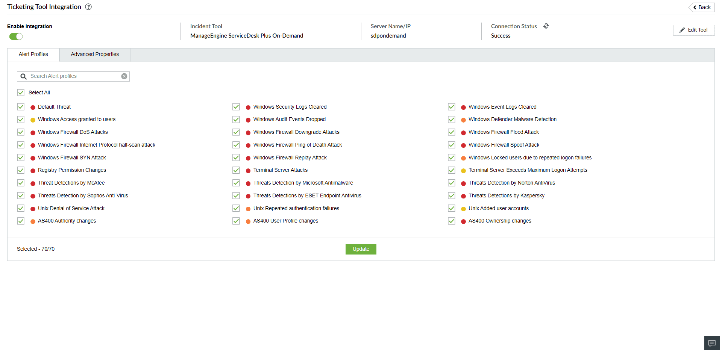
Task: Open the Ticketing Tool Integration help icon
Action: coord(88,6)
